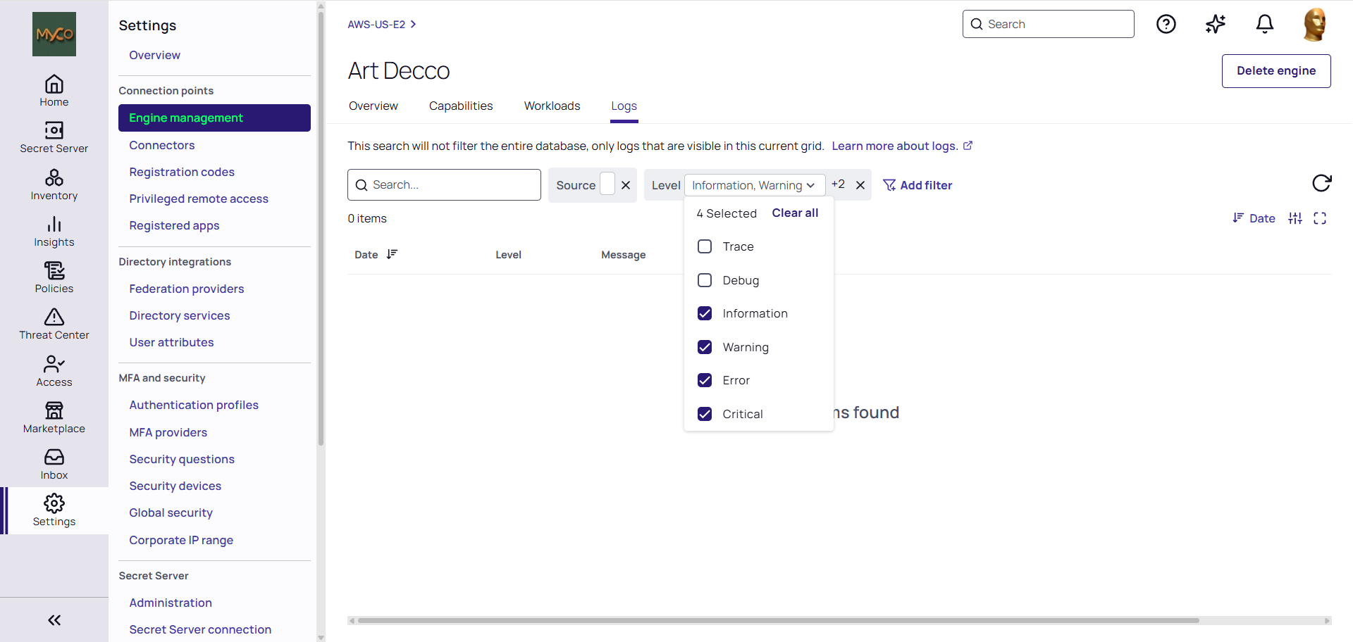The width and height of the screenshot is (1353, 642).
Task: Open the notifications bell
Action: (x=1265, y=25)
